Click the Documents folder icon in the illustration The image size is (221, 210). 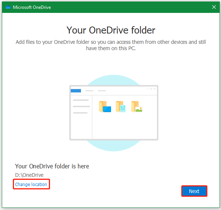pyautogui.click(x=121, y=106)
